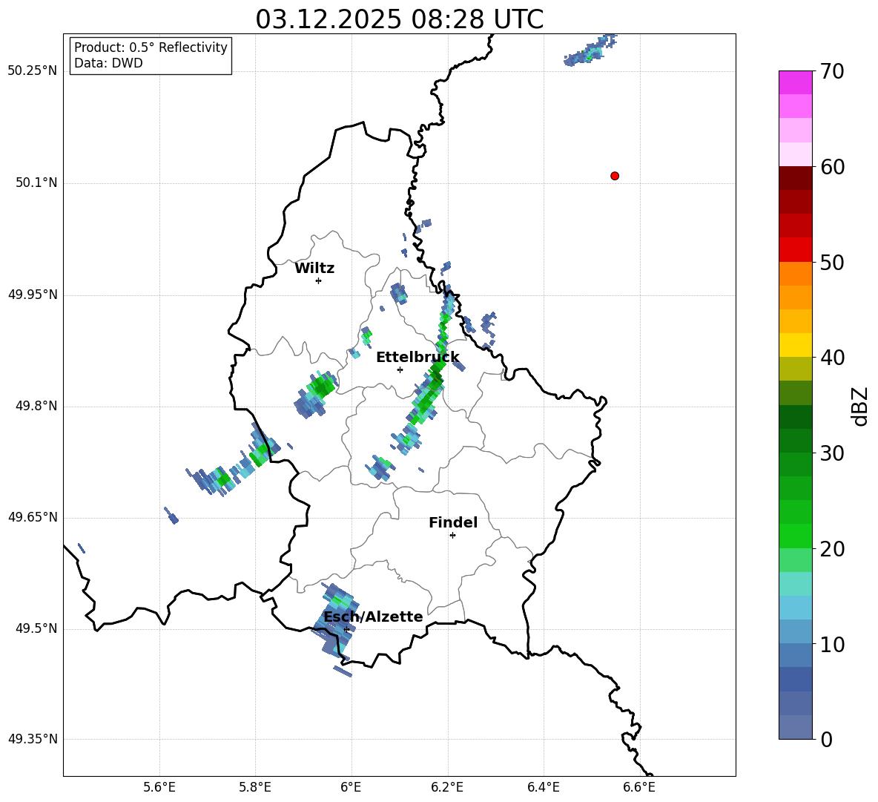Click the red dot radar site marker
This screenshot has width=878, height=802.
coord(614,176)
